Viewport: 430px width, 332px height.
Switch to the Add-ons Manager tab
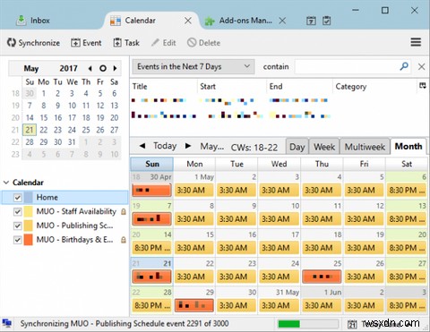[x=240, y=21]
